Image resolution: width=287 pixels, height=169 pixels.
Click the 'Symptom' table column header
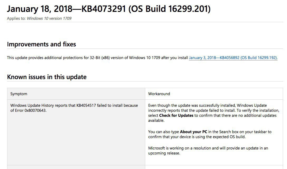[x=19, y=94]
